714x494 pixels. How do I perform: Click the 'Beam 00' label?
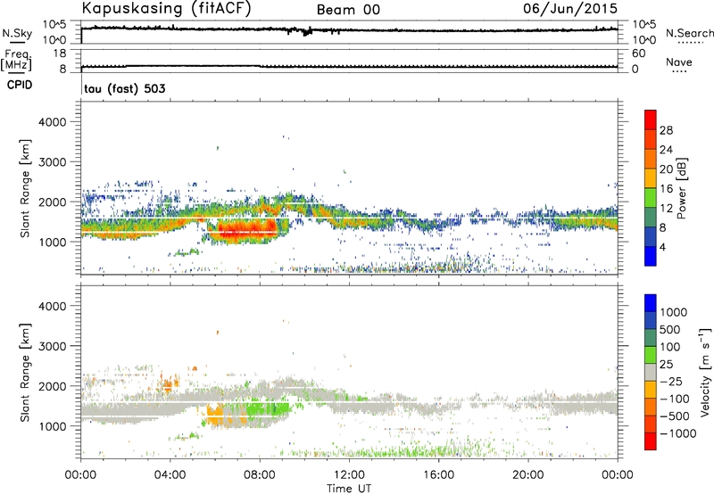348,10
